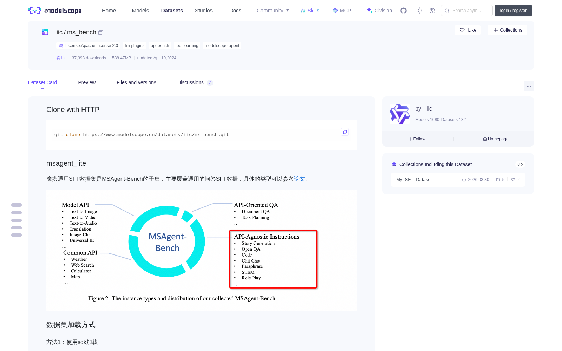Open iic Homepage link
Screen dimensions: 562x351
(x=496, y=139)
